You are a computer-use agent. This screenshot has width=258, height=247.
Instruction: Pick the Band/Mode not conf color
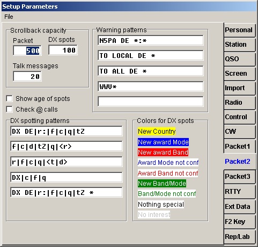click(167, 194)
